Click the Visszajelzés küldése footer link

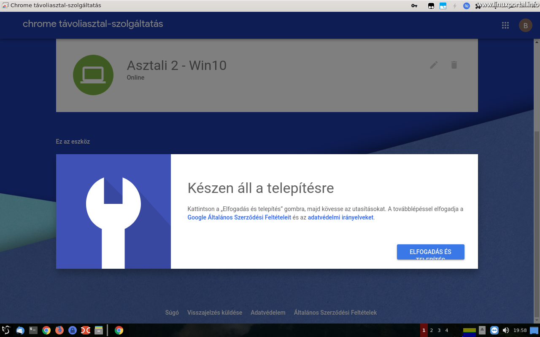[215, 313]
